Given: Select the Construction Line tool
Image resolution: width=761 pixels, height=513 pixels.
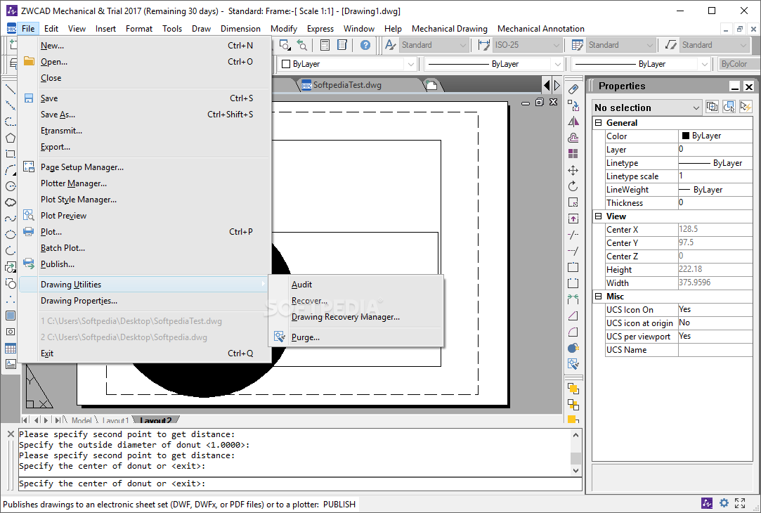Looking at the screenshot, I should [11, 105].
